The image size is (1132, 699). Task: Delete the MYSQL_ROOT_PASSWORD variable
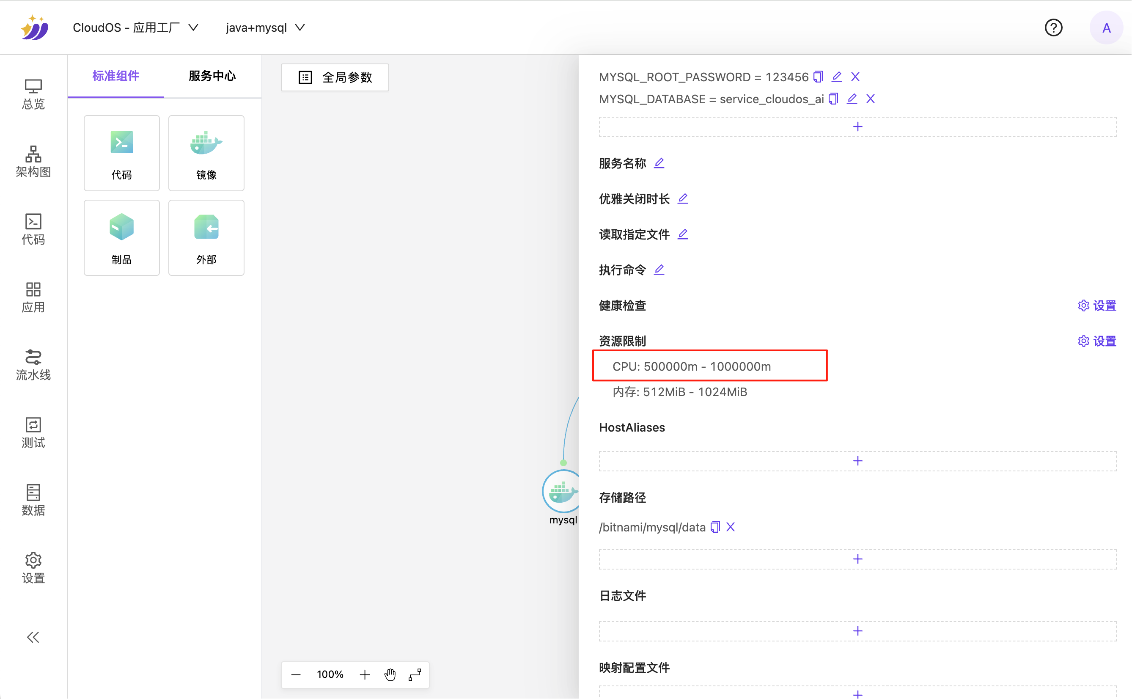pyautogui.click(x=855, y=77)
